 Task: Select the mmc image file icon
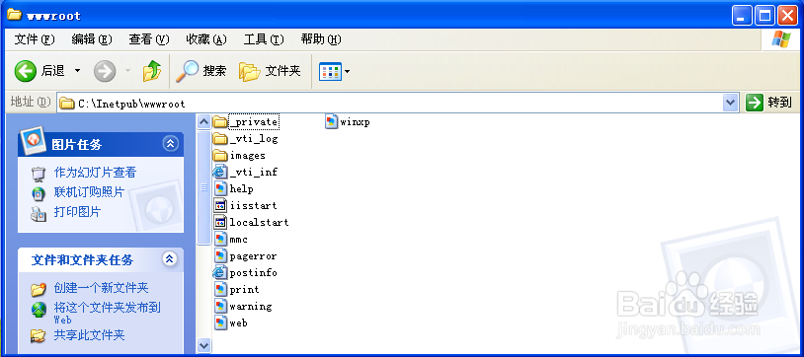220,240
